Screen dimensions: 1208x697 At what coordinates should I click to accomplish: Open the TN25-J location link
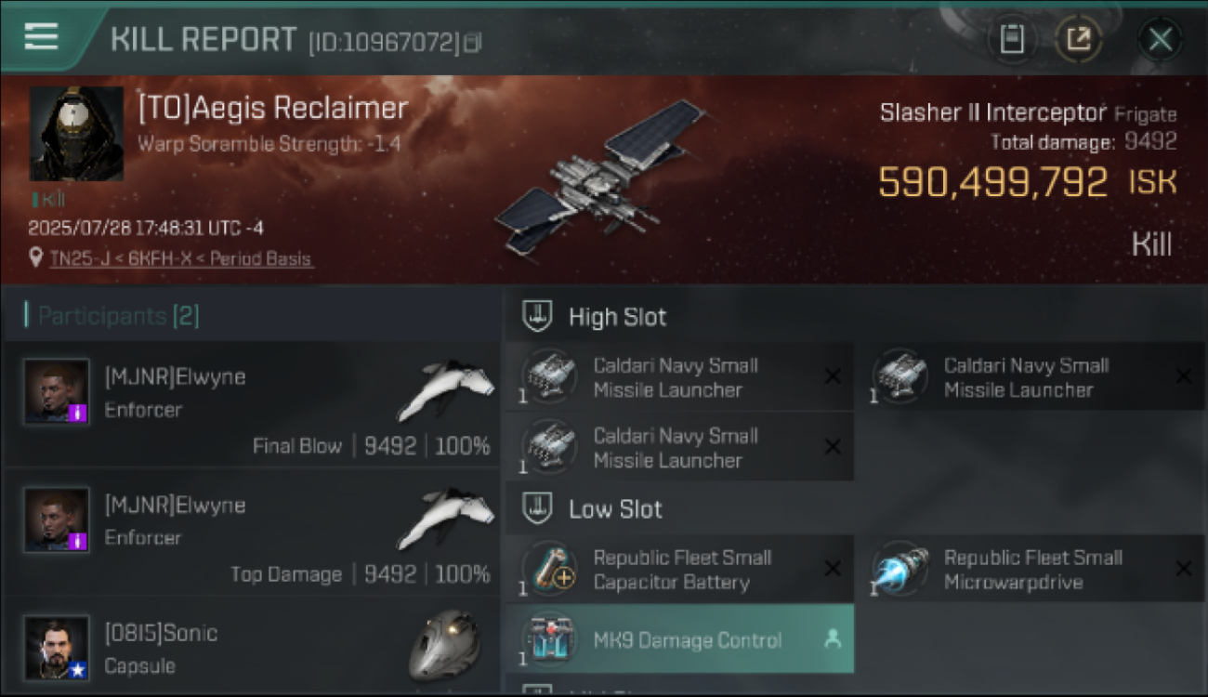tap(181, 258)
